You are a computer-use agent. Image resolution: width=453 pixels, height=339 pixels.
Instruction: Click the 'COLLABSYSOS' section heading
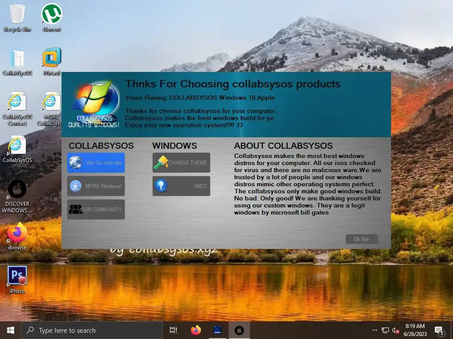[x=101, y=146]
